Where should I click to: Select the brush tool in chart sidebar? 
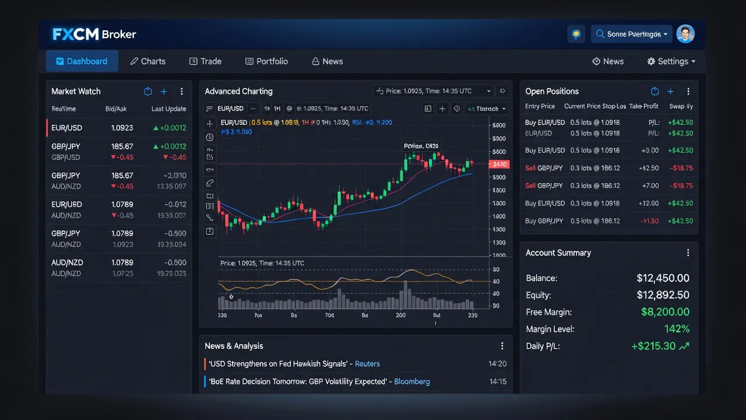point(210,218)
